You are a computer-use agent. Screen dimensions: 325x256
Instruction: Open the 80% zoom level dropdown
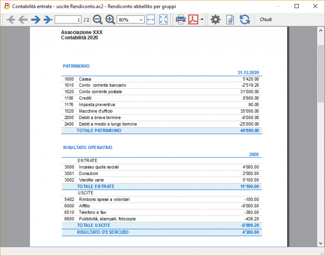click(130, 20)
